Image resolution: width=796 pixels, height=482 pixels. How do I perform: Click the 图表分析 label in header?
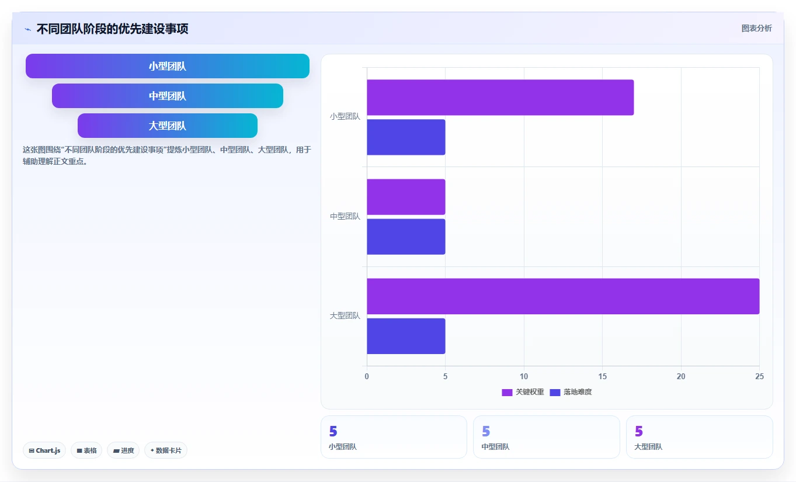(756, 28)
